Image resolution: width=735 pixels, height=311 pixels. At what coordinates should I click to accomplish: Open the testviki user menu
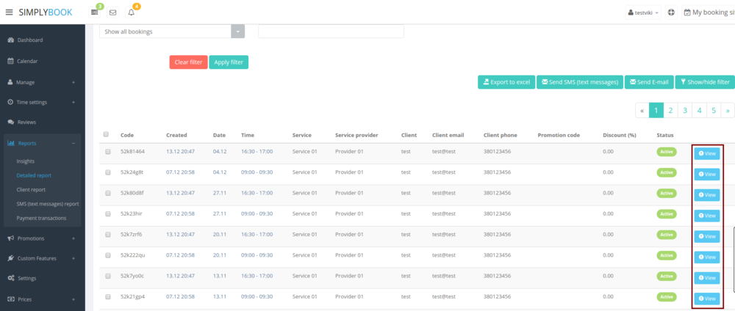[x=642, y=12]
